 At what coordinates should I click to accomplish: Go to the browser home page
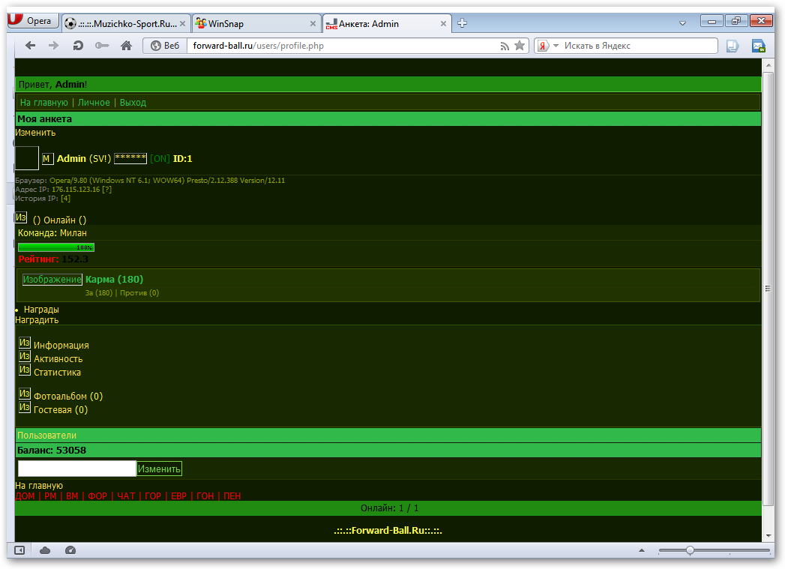pos(126,46)
